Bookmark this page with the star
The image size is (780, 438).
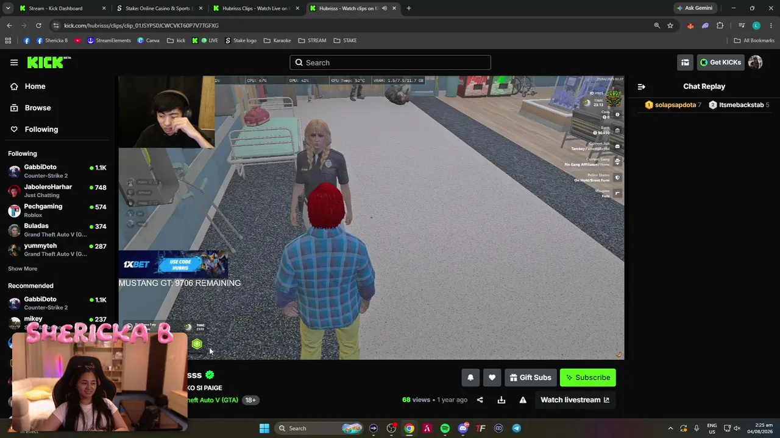coord(670,26)
